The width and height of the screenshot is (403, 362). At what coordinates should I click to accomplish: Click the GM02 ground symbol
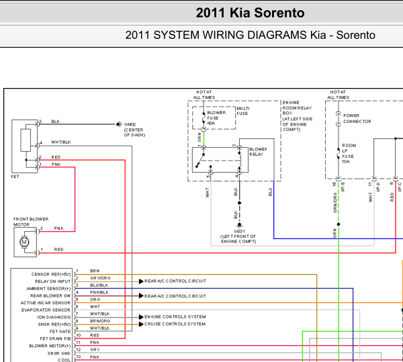pyautogui.click(x=119, y=124)
